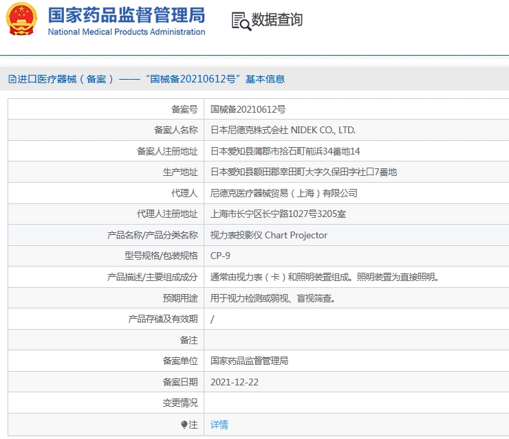Click production address 日本爱知县额田郡幸田町 cell

point(303,172)
